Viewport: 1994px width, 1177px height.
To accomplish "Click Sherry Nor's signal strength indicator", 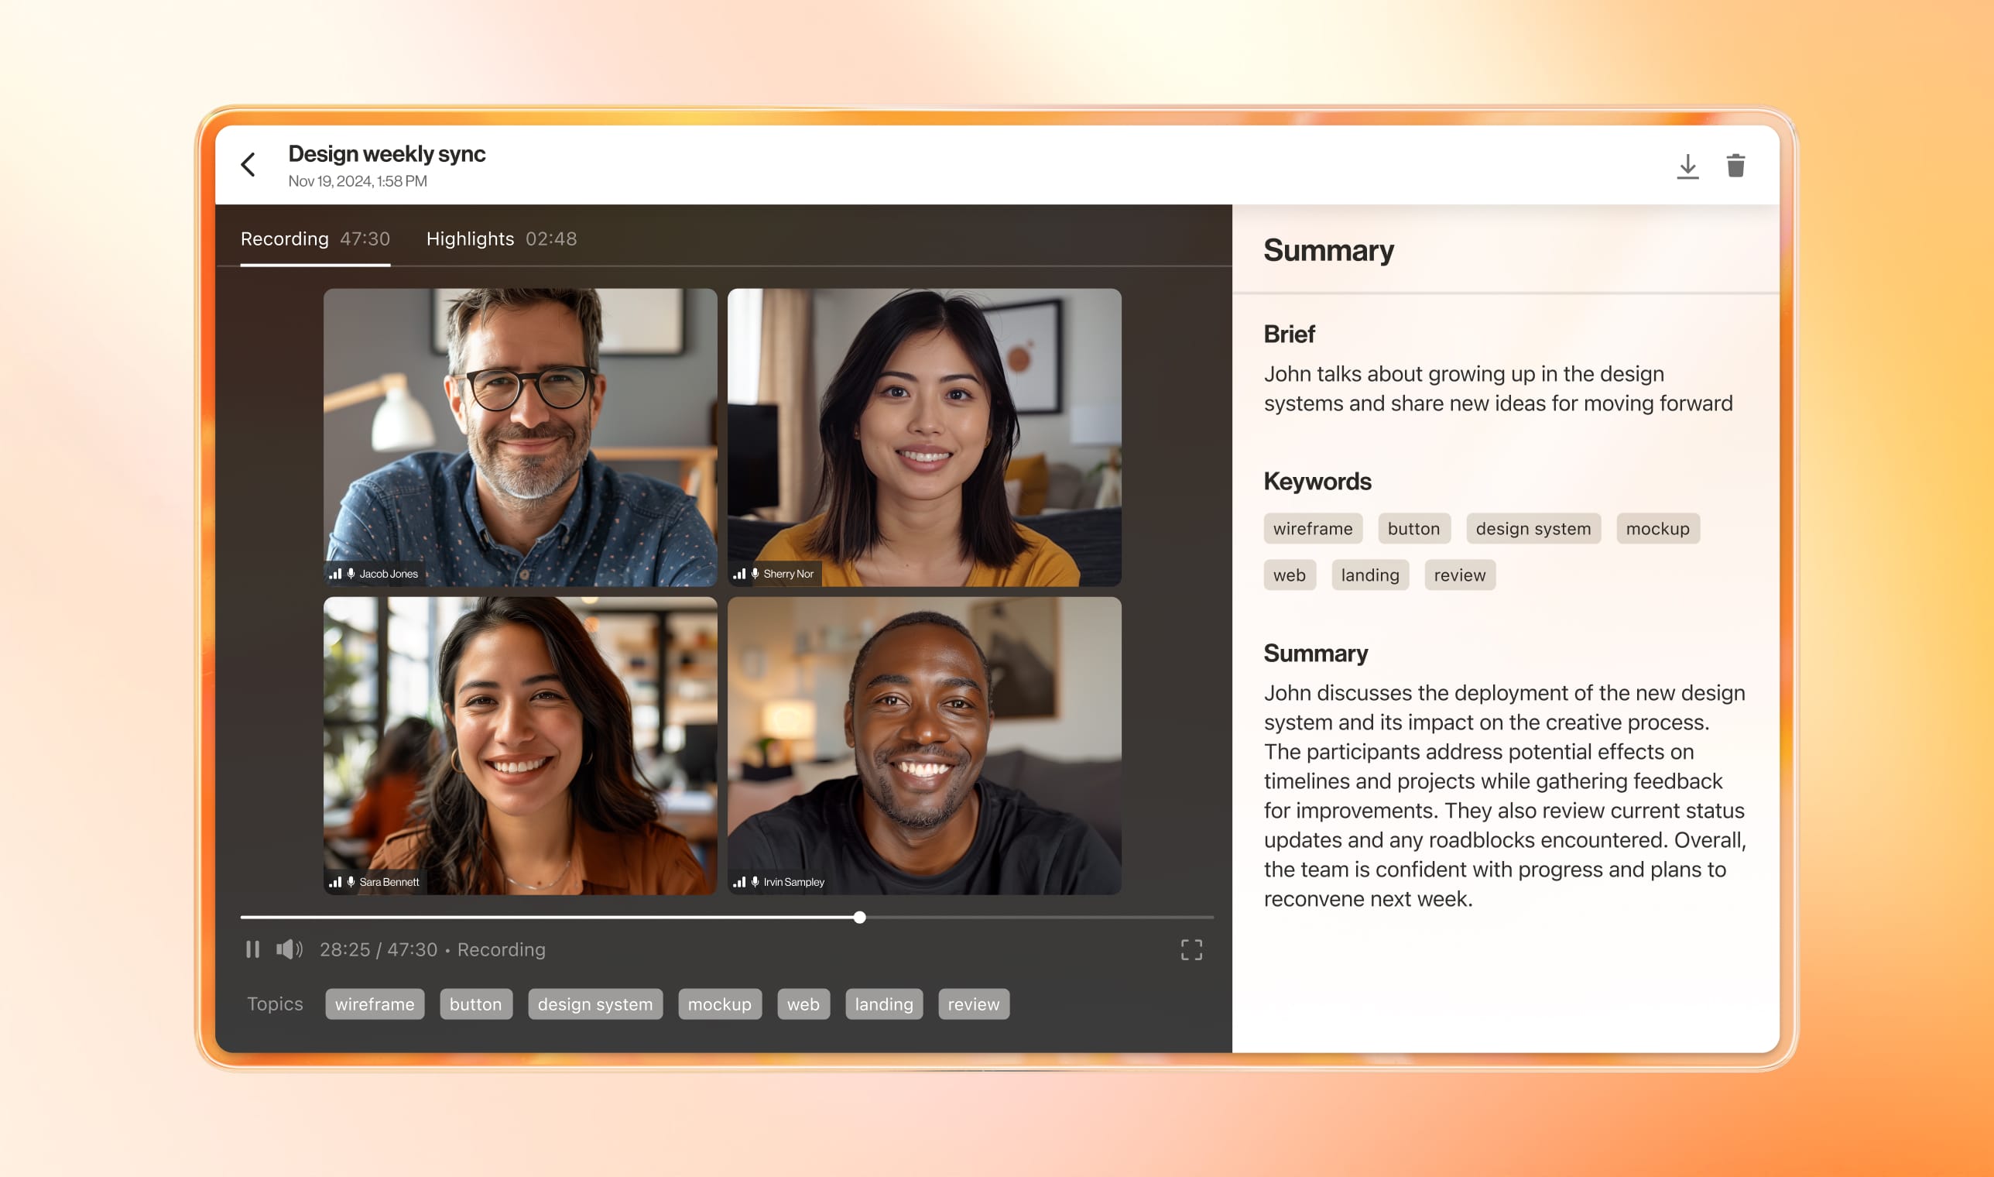I will point(739,574).
